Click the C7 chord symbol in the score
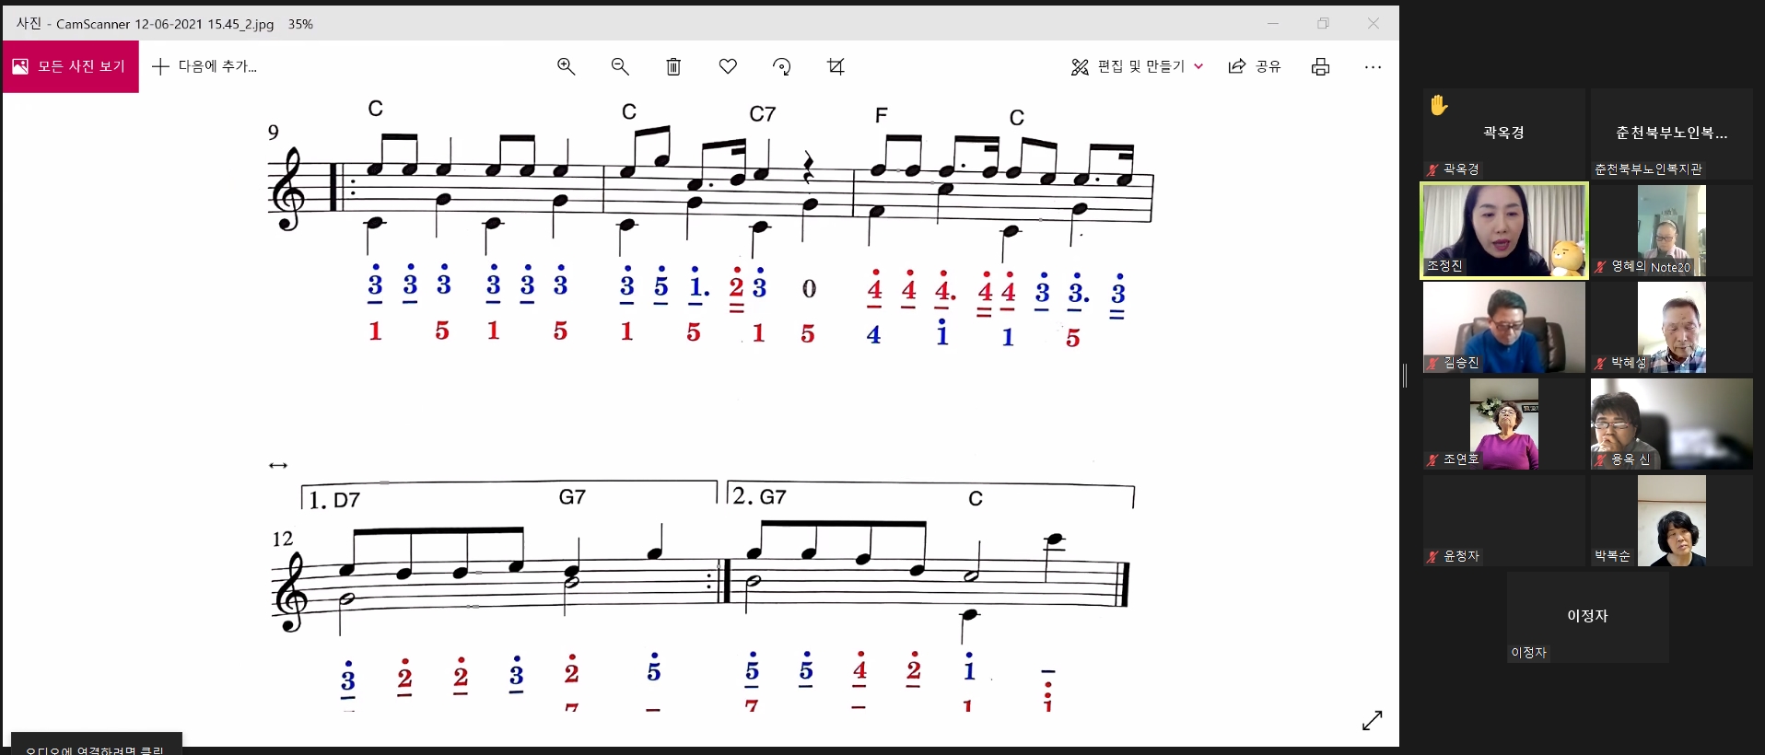 coord(763,114)
